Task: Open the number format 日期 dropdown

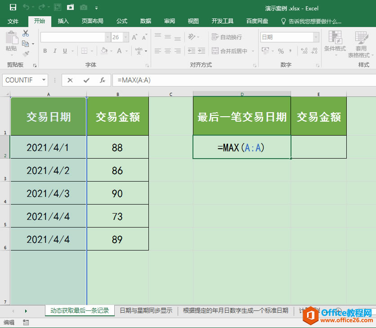Action: 316,37
